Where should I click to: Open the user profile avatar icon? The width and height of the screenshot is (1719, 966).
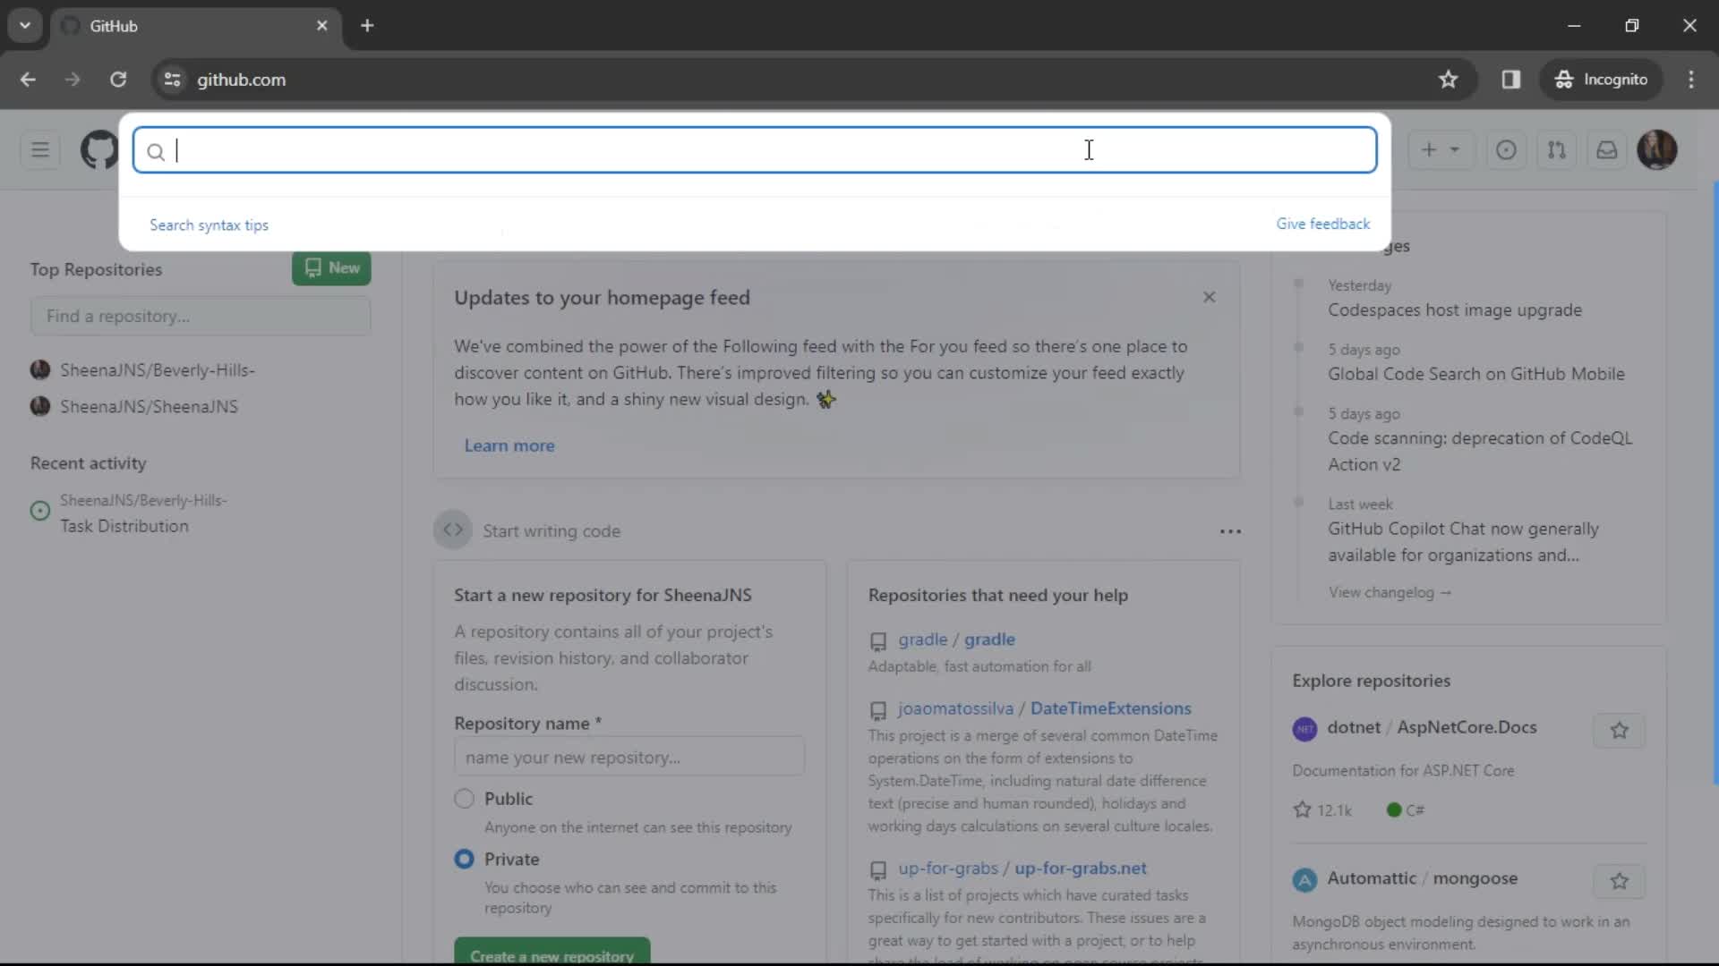coord(1656,149)
